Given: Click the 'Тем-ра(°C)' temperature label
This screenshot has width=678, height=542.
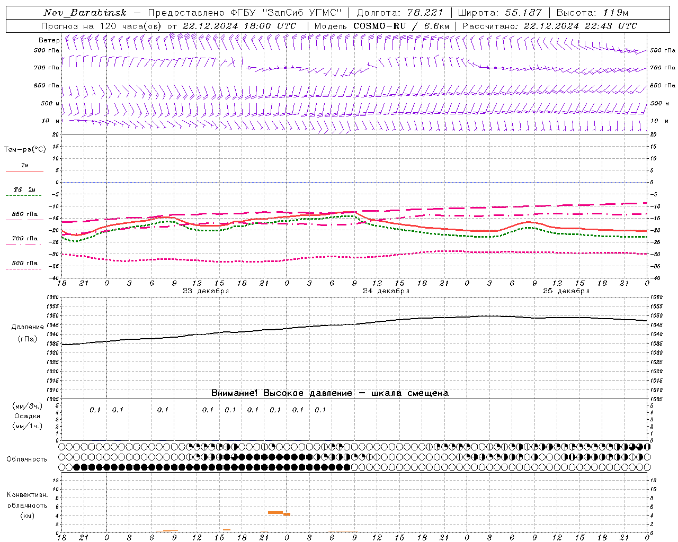Looking at the screenshot, I should 25,150.
